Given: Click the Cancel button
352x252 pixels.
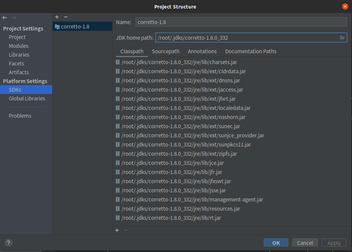Looking at the screenshot, I should [305, 243].
